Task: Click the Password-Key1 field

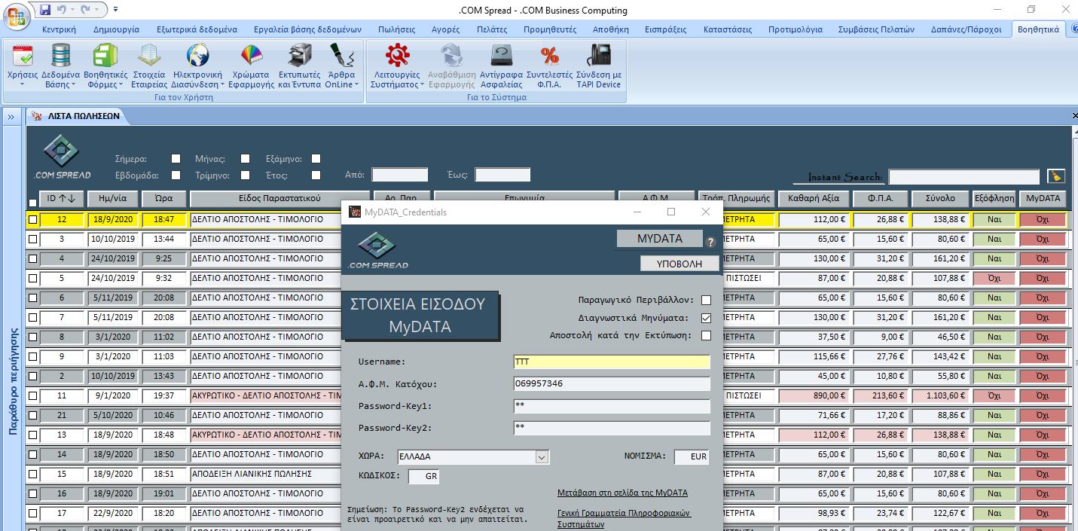Action: [x=611, y=406]
